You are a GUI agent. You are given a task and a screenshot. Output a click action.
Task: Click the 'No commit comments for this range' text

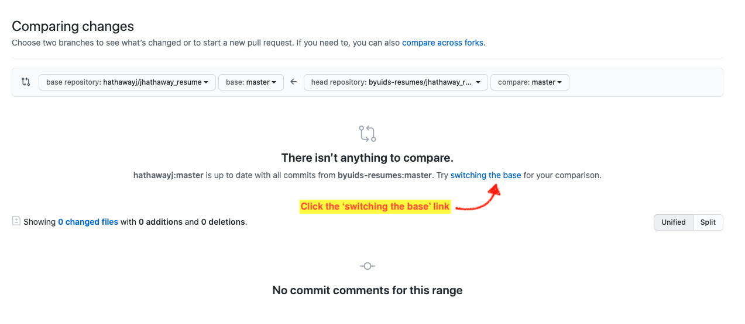(x=368, y=290)
